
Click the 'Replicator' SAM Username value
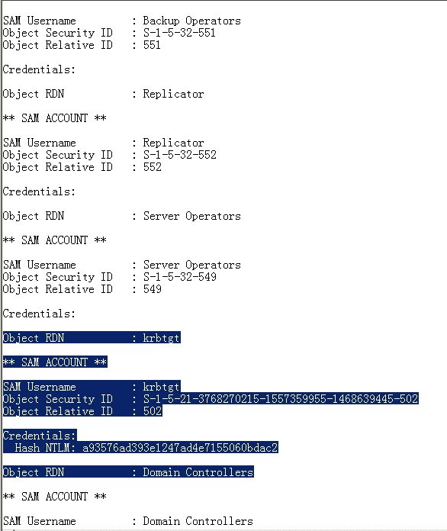coord(173,143)
